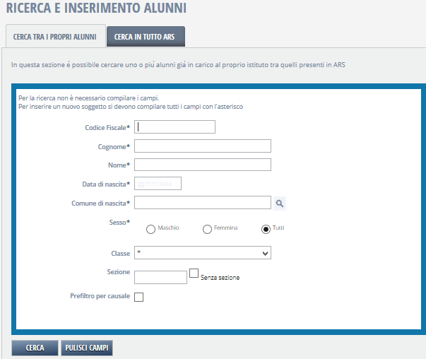
Task: Click the 'Senza sezione' label text
Action: click(x=220, y=278)
